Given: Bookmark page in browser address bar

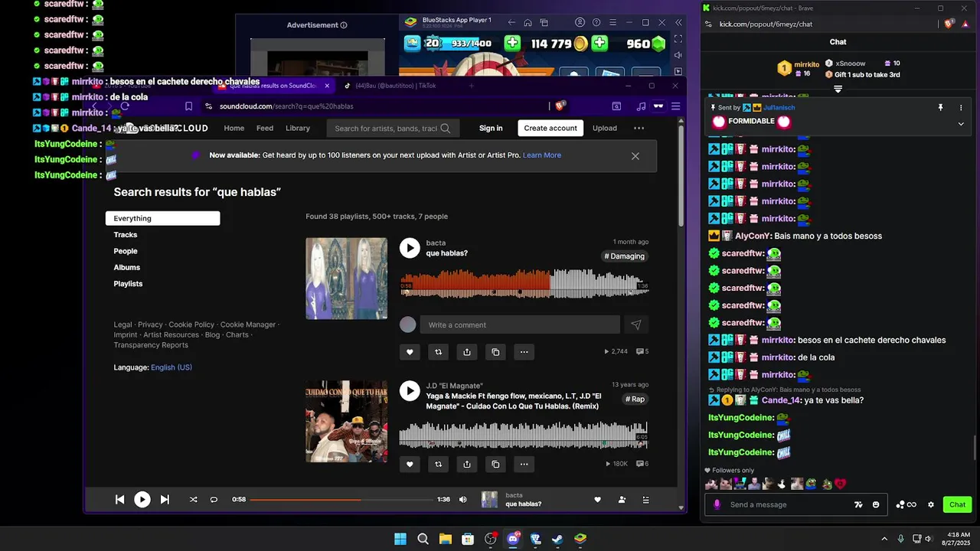Looking at the screenshot, I should [x=188, y=106].
